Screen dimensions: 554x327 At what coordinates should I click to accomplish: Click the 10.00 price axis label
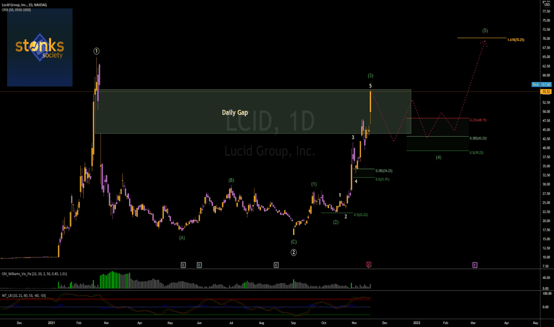coord(546,257)
